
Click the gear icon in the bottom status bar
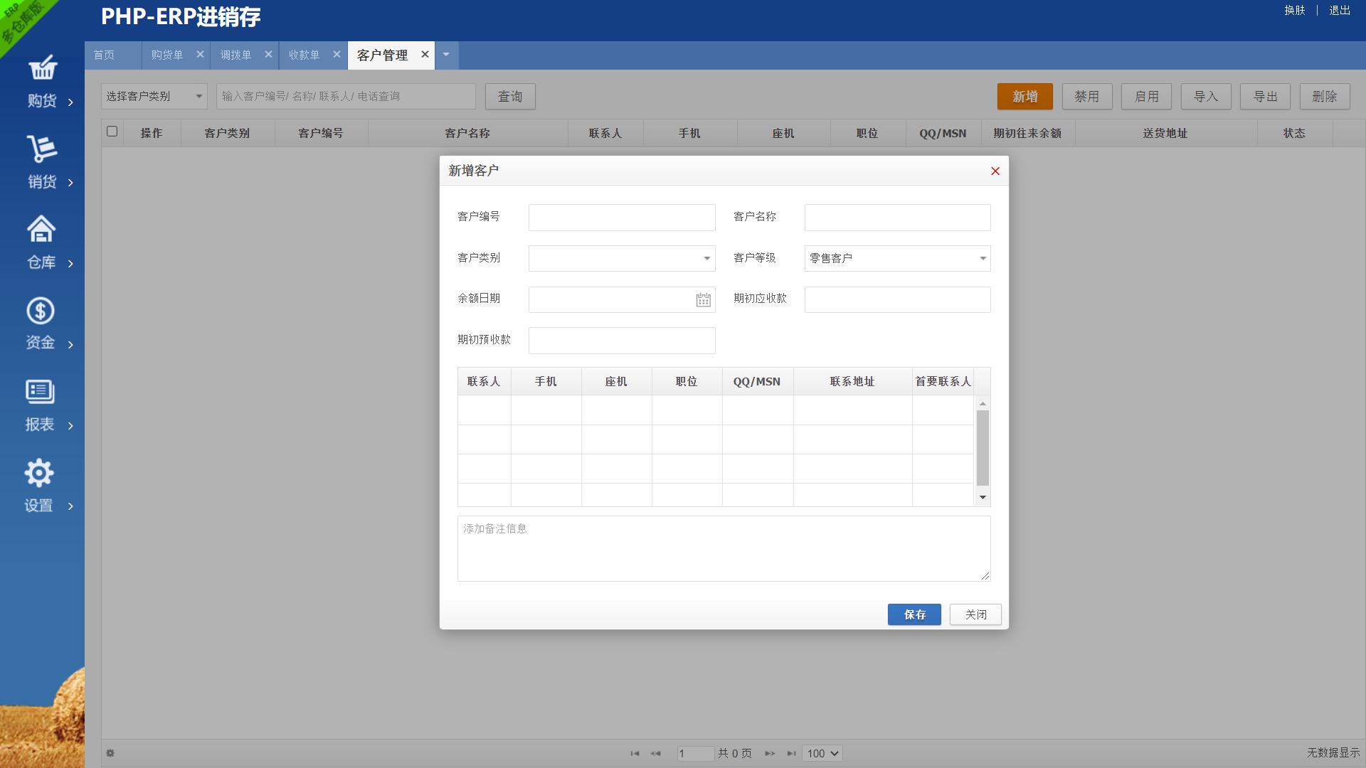tap(110, 752)
